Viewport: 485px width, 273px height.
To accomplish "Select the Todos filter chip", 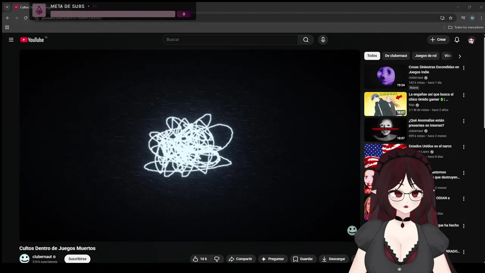I will pyautogui.click(x=372, y=56).
